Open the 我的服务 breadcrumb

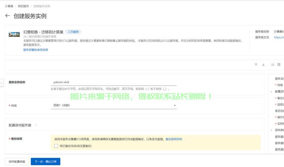(23, 6)
